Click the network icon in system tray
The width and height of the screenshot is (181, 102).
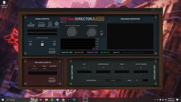(163, 100)
